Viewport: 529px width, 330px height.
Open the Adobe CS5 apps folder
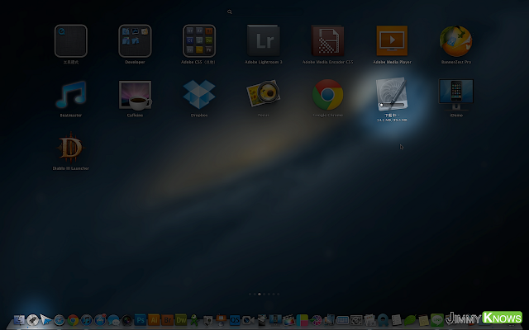pos(199,40)
